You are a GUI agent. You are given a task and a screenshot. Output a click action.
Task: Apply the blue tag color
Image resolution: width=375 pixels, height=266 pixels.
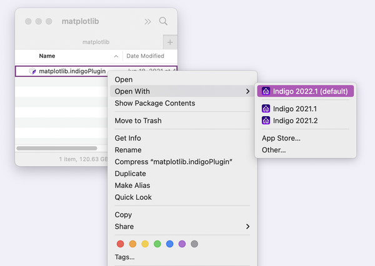170,244
